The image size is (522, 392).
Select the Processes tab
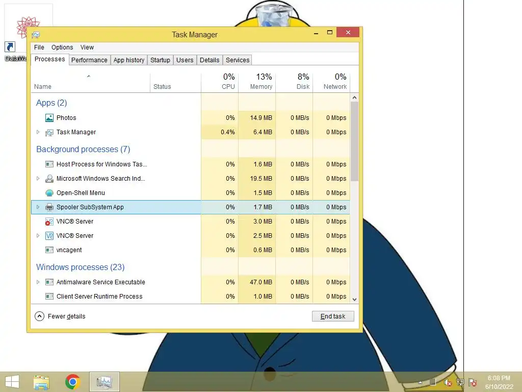tap(49, 59)
